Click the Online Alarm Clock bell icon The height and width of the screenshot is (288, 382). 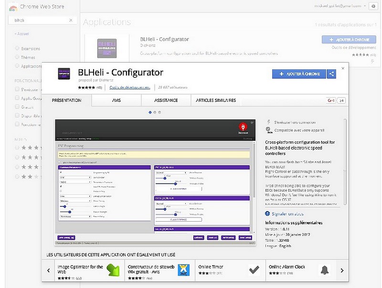click(x=325, y=270)
